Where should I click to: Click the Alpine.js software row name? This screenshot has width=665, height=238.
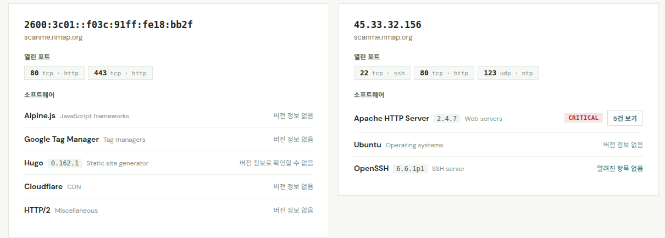pyautogui.click(x=40, y=116)
